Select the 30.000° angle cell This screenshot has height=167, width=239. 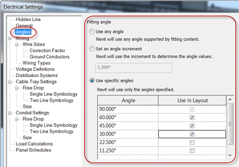(128, 134)
